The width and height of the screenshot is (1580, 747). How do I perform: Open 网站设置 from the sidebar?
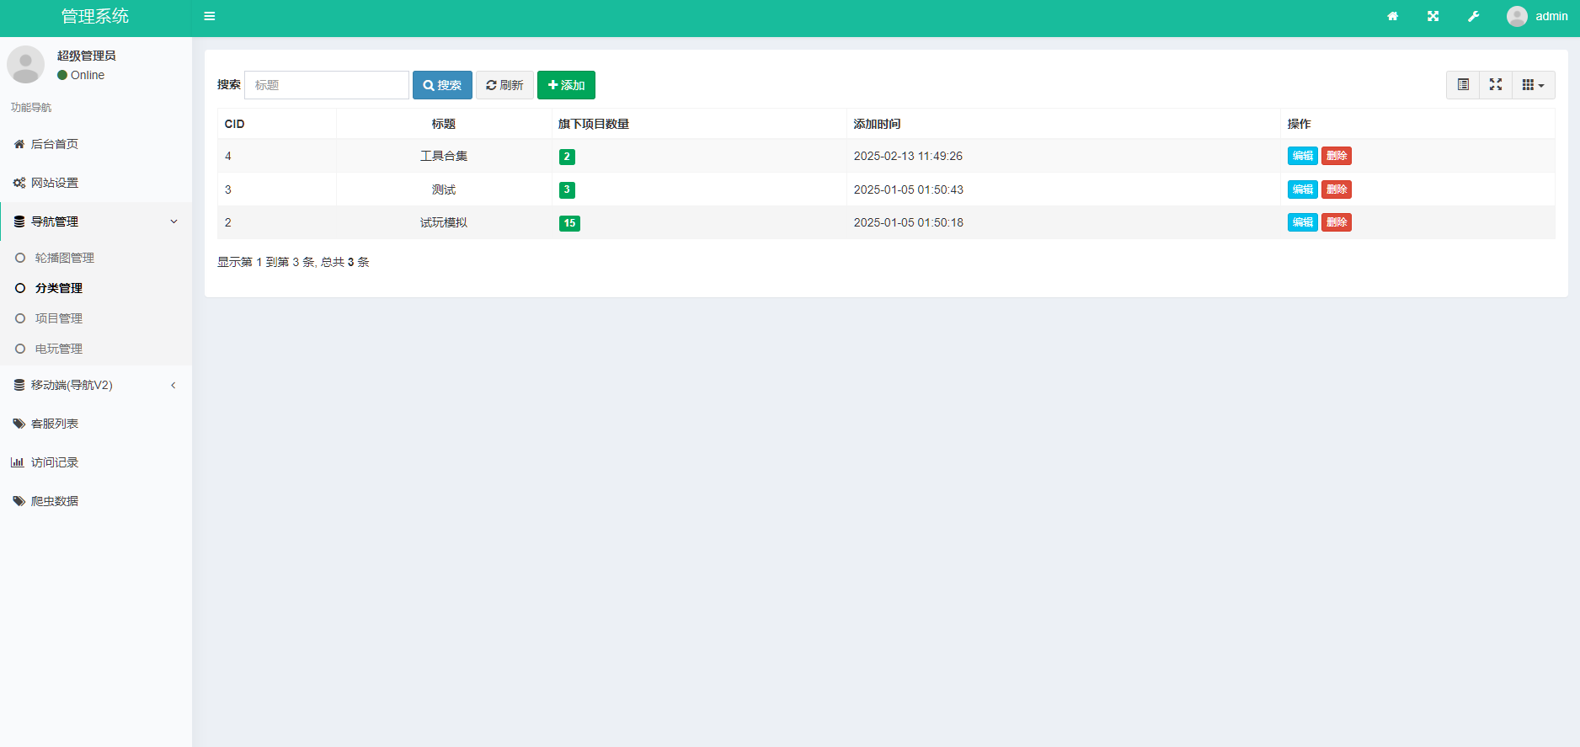click(55, 183)
